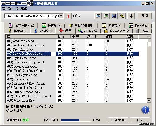This screenshot has height=126, width=156.
Task: Minimize the window
Action: pos(143,3)
